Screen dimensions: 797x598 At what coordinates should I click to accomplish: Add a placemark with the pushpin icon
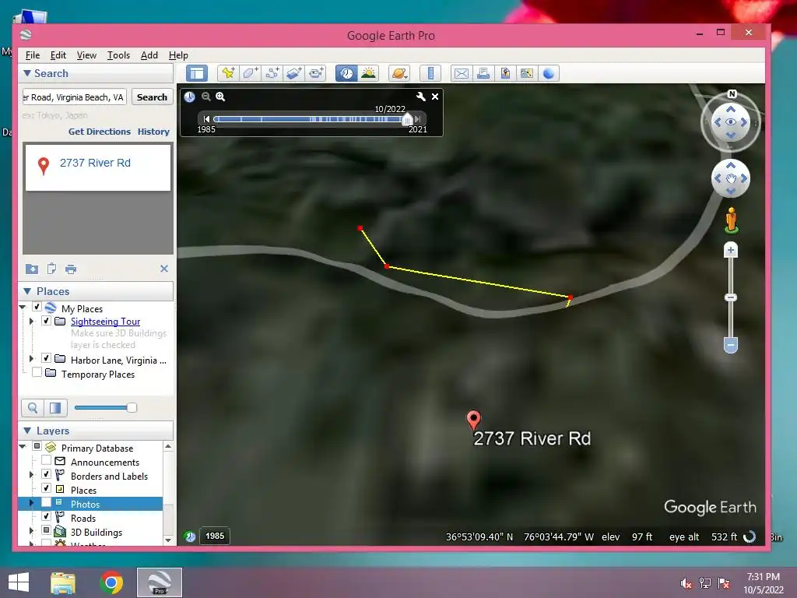pos(228,73)
